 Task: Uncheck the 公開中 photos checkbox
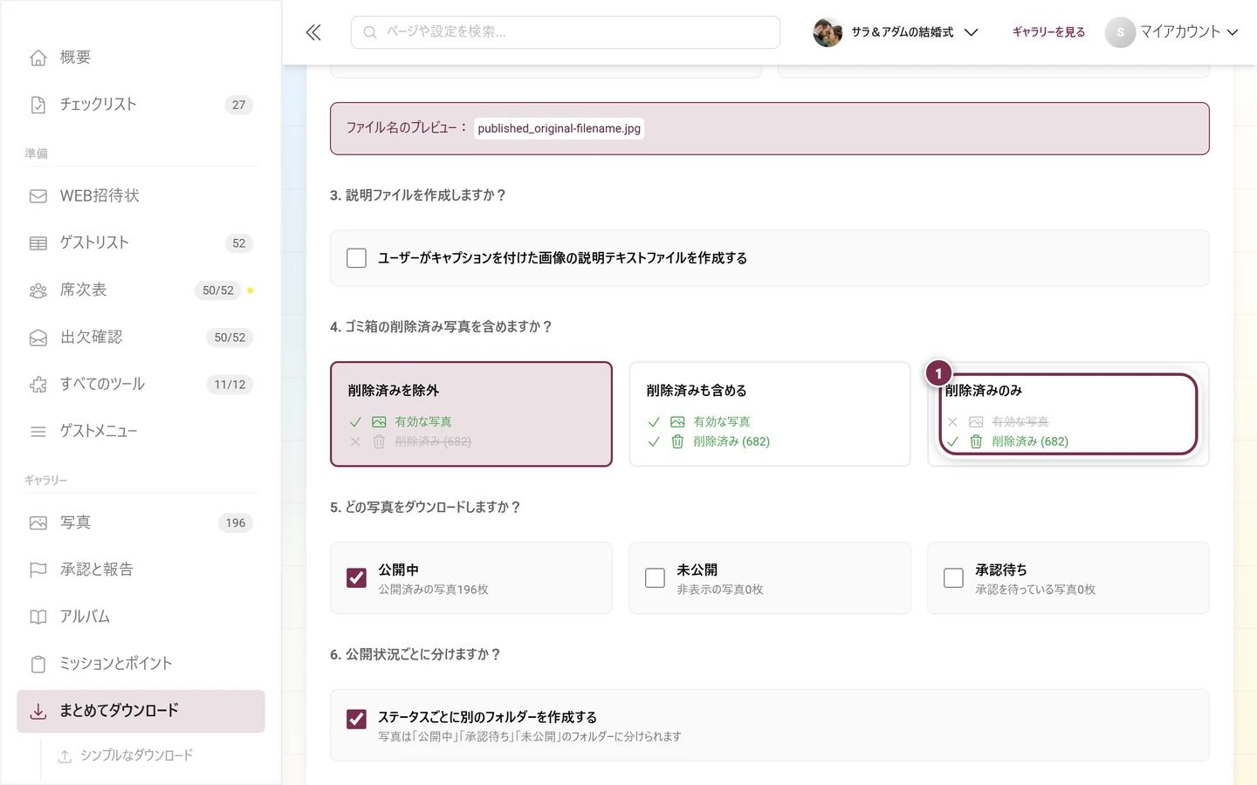click(356, 578)
